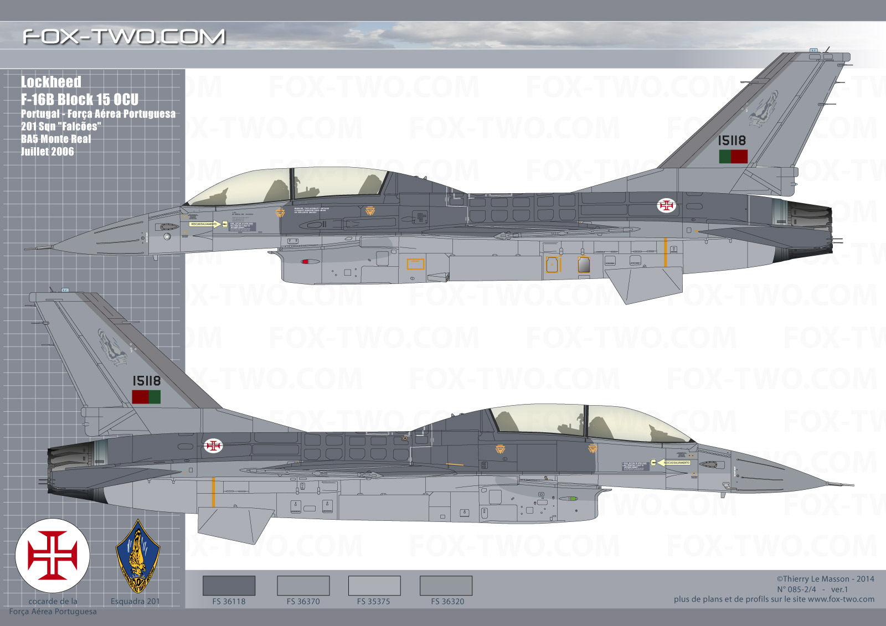This screenshot has height=626, width=886.
Task: Click the large Portuguese Air Force roundel
Action: tap(53, 556)
